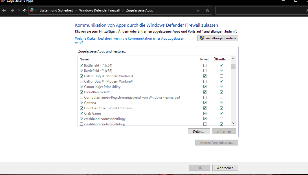
Task: Select Computernamen-Registrierungsdienst von Windows-Teamarbeit row text
Action: click(132, 97)
